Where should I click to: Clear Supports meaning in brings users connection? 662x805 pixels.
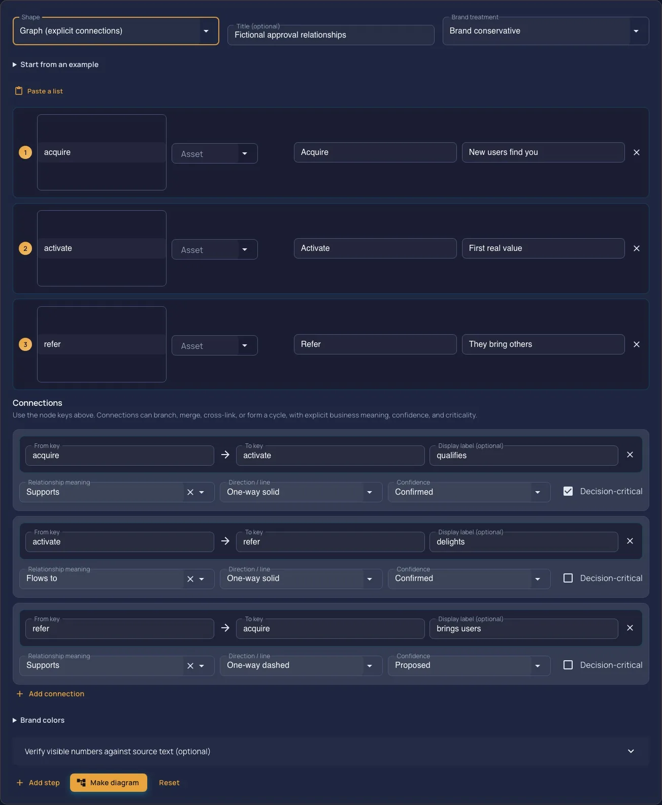click(190, 666)
